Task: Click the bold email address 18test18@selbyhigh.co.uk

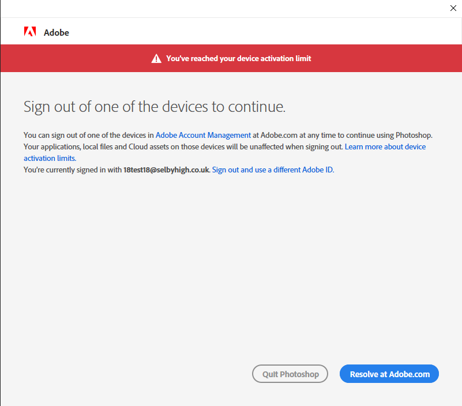Action: (166, 170)
